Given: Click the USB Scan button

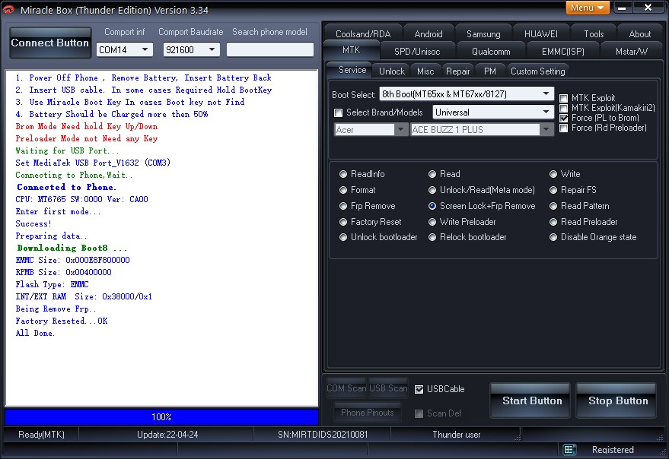Looking at the screenshot, I should [x=388, y=388].
